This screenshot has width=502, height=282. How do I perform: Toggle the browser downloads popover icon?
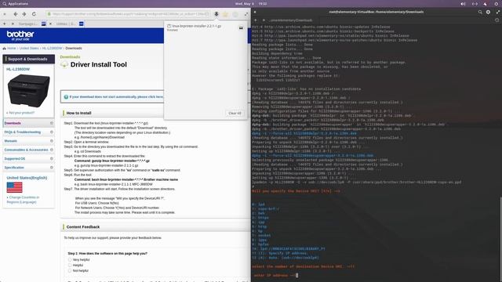[x=216, y=14]
